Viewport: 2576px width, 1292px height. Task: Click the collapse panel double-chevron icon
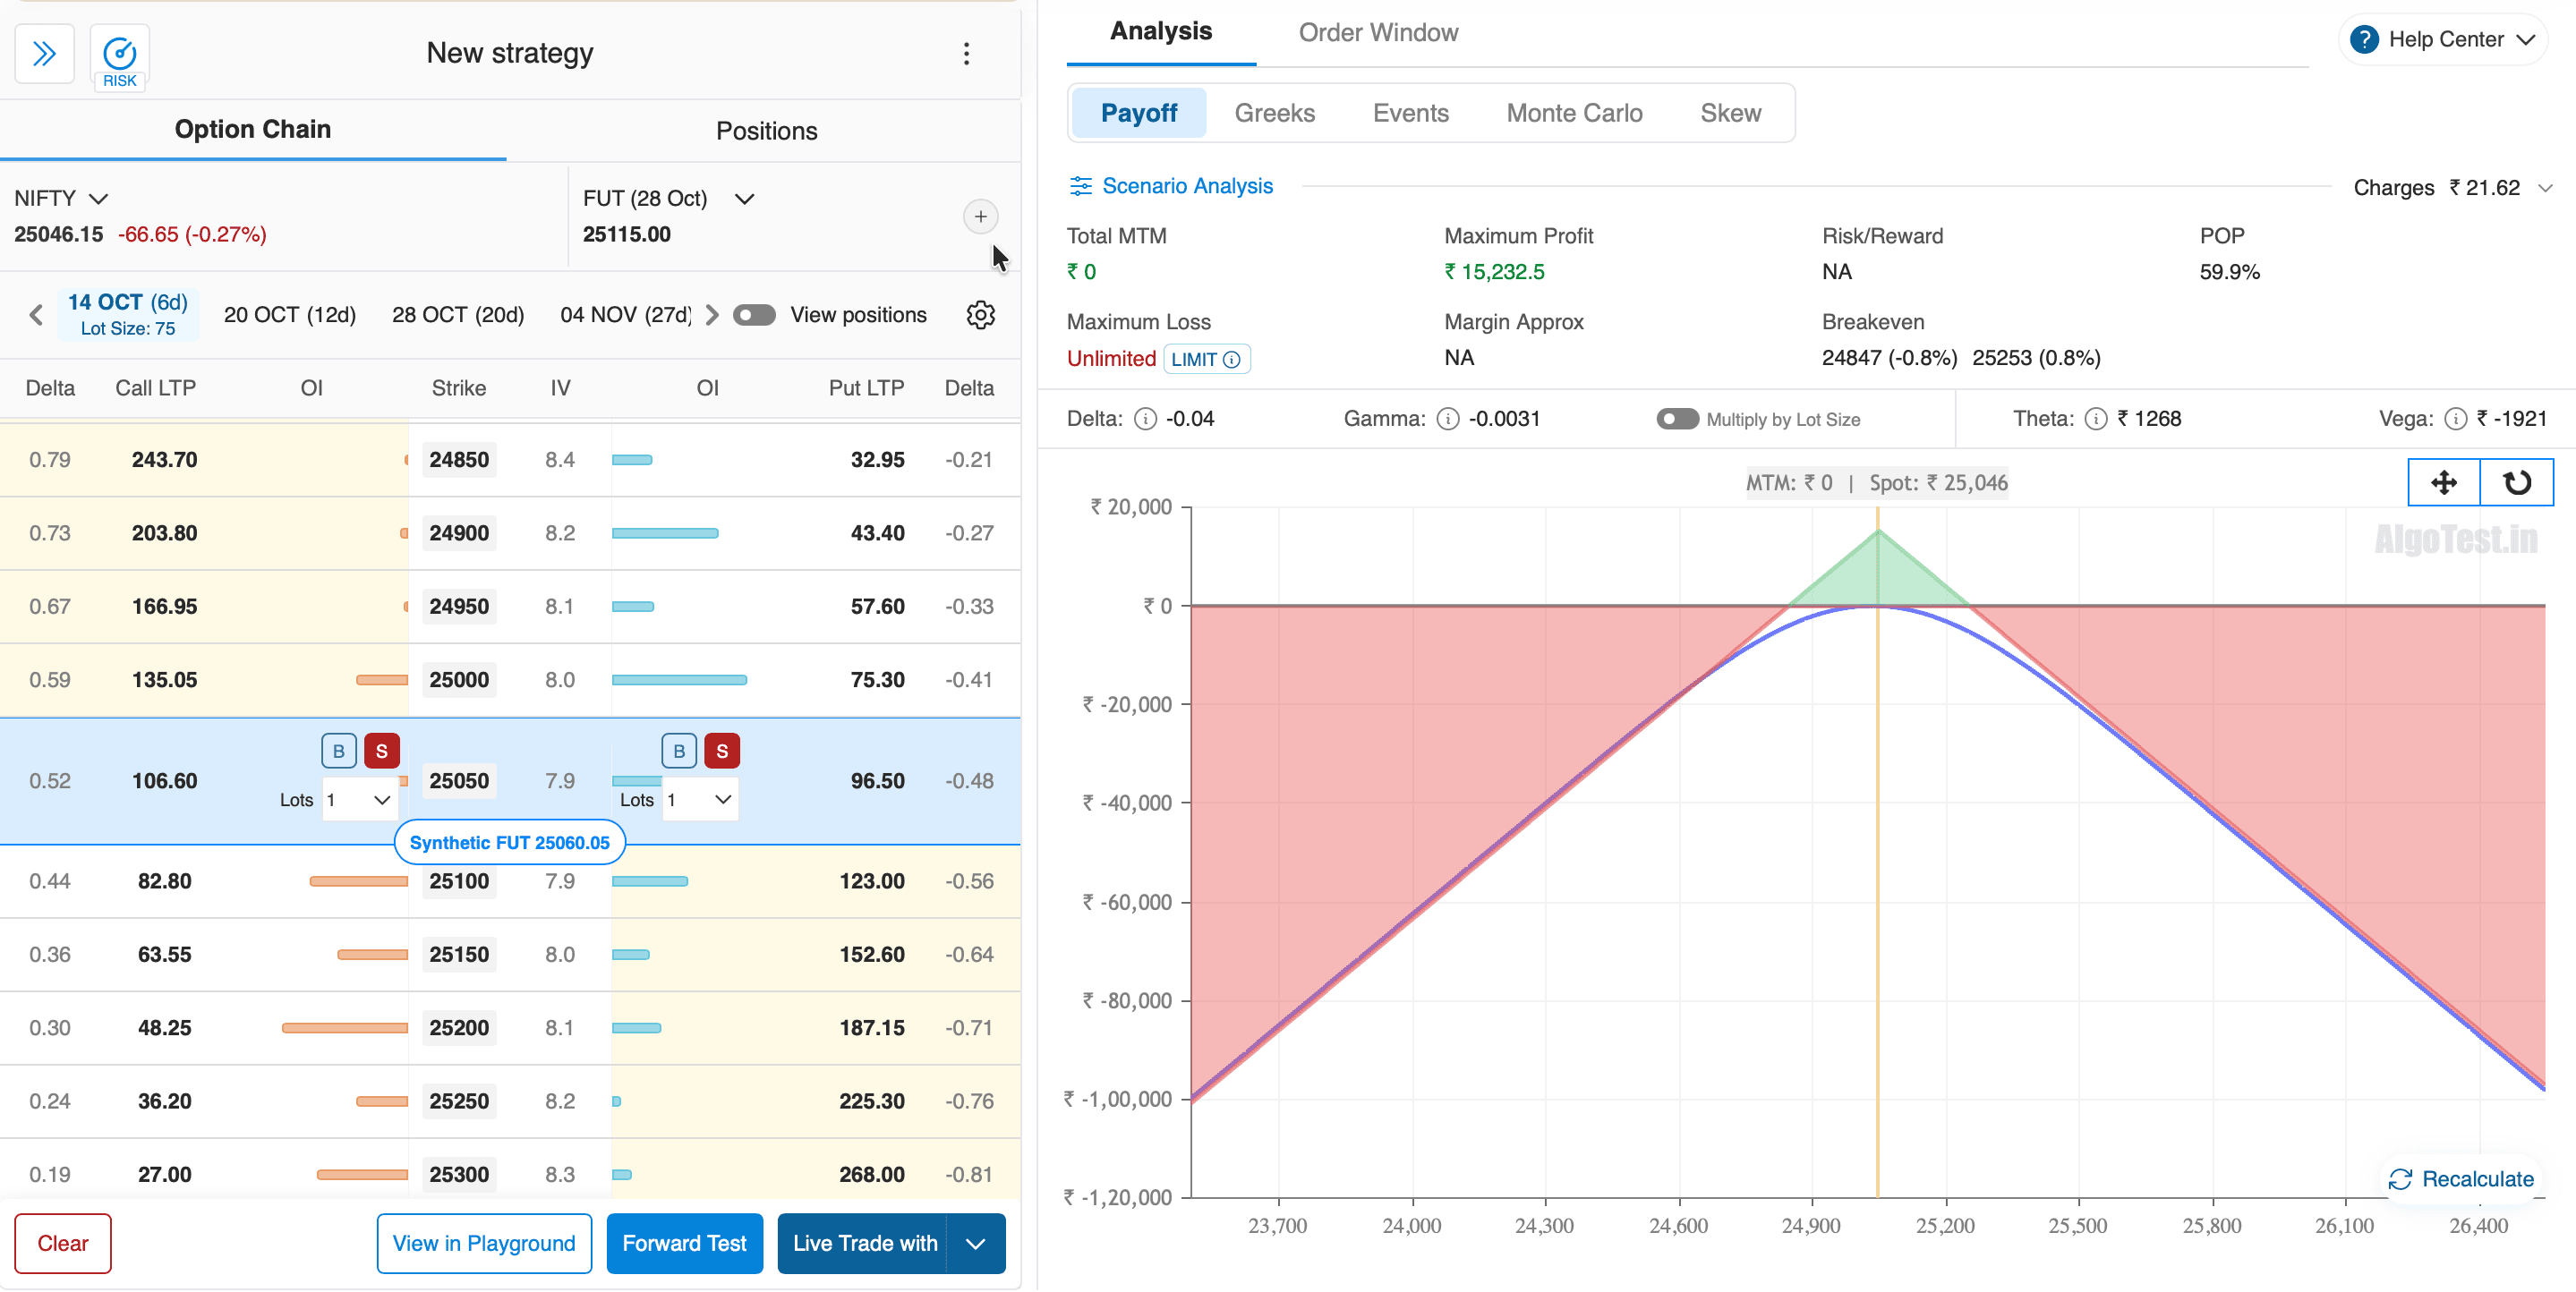point(44,54)
